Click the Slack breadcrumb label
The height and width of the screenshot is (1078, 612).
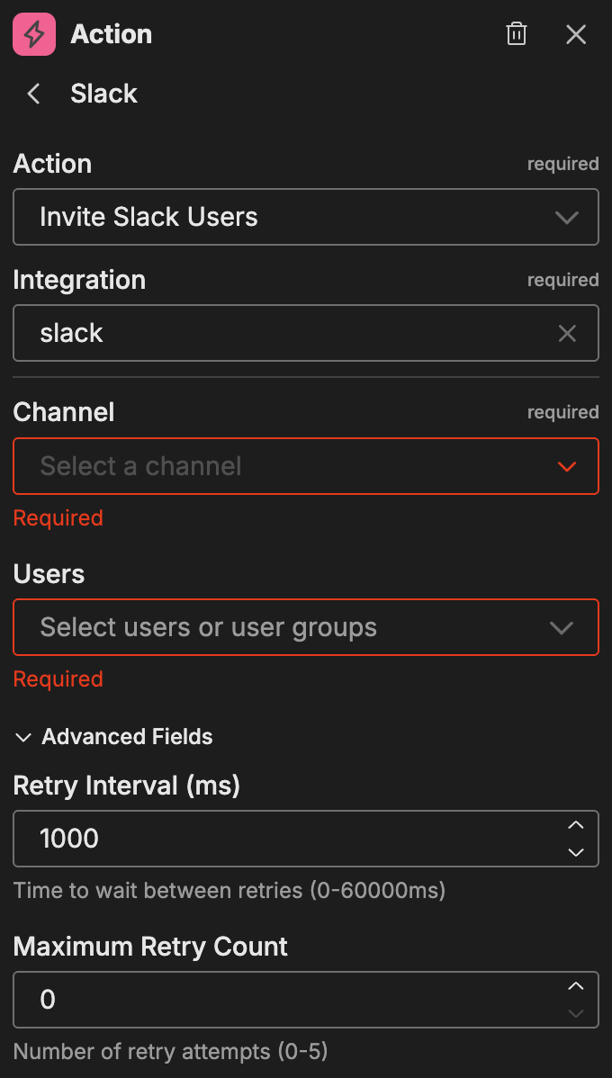[x=103, y=93]
